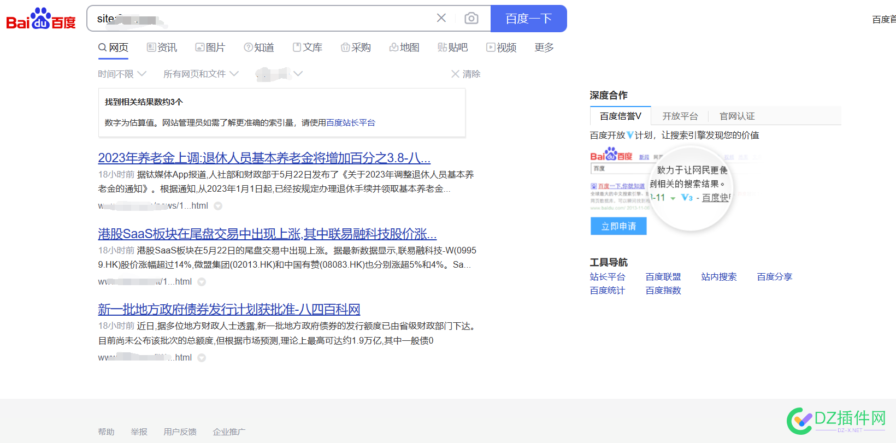Open the 更多 menu
Viewport: 896px width, 443px height.
pyautogui.click(x=544, y=48)
